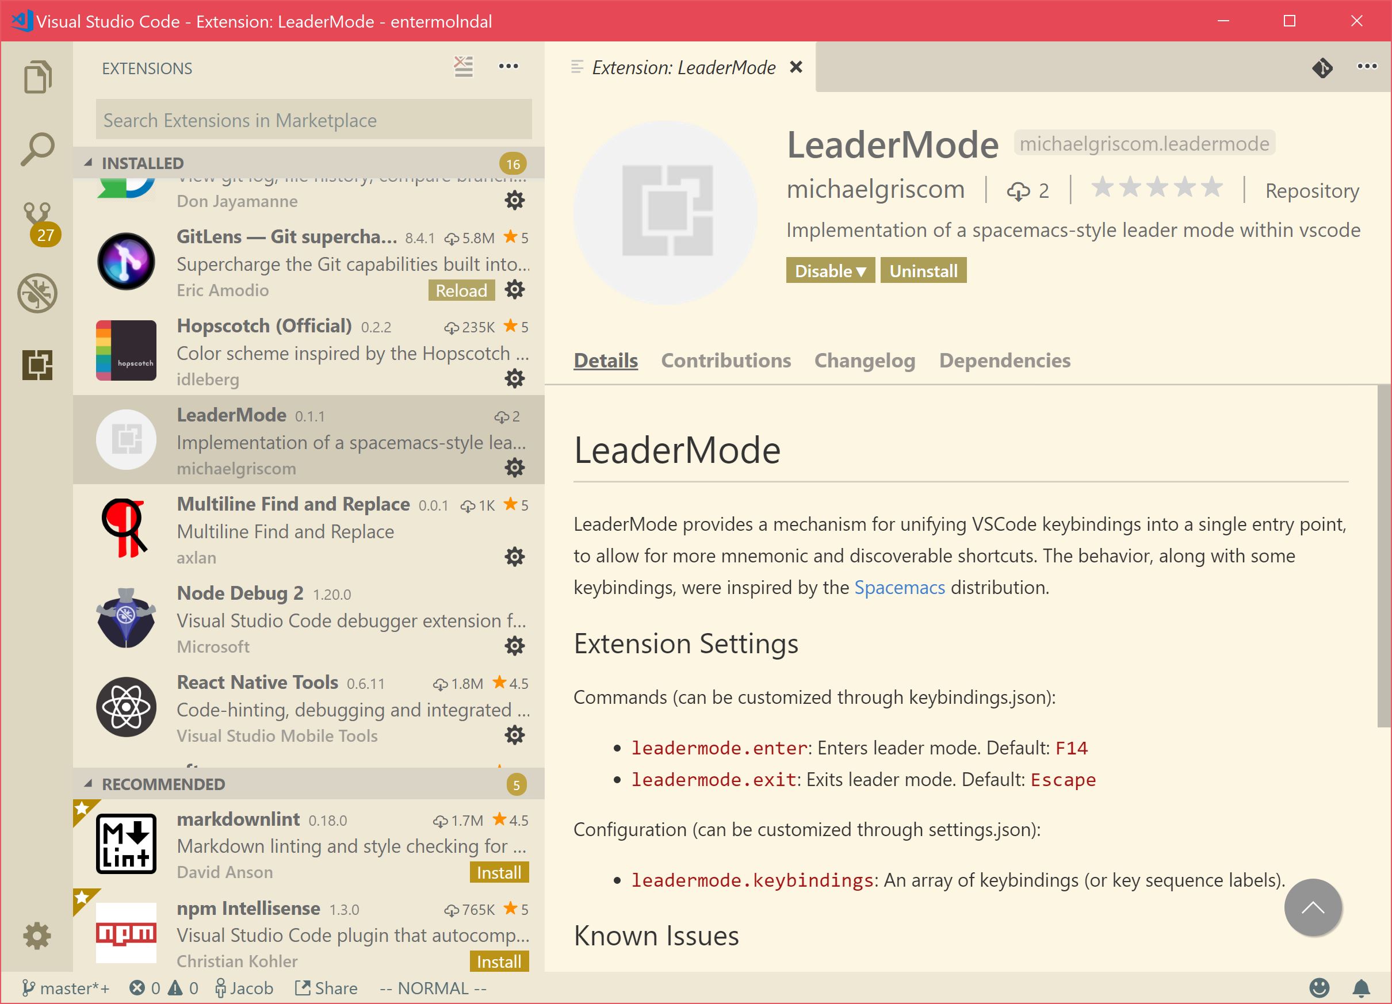The height and width of the screenshot is (1004, 1392).
Task: Open editor more actions ellipsis menu
Action: (1367, 66)
